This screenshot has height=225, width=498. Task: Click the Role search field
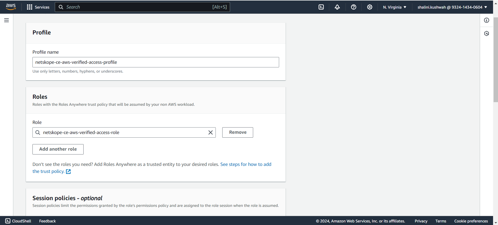124,132
